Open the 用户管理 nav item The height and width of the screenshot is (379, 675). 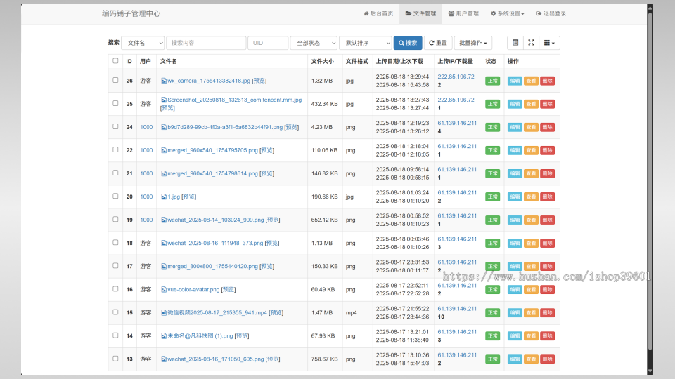(463, 13)
